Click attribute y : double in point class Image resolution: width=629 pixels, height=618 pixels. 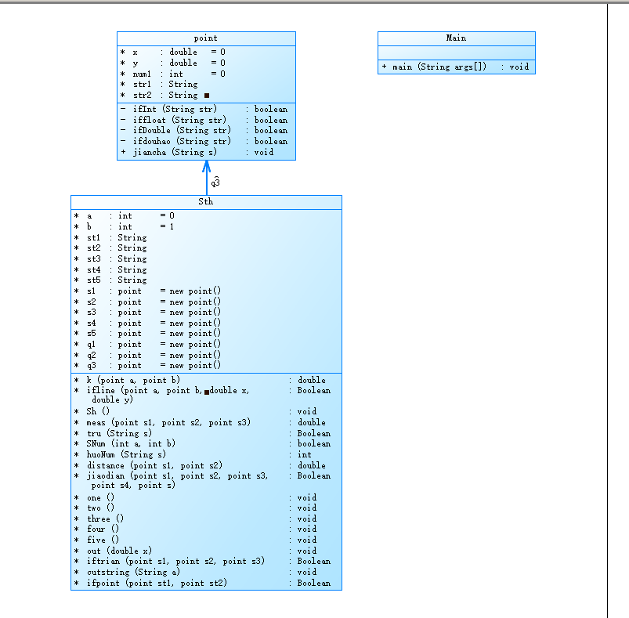coord(173,63)
